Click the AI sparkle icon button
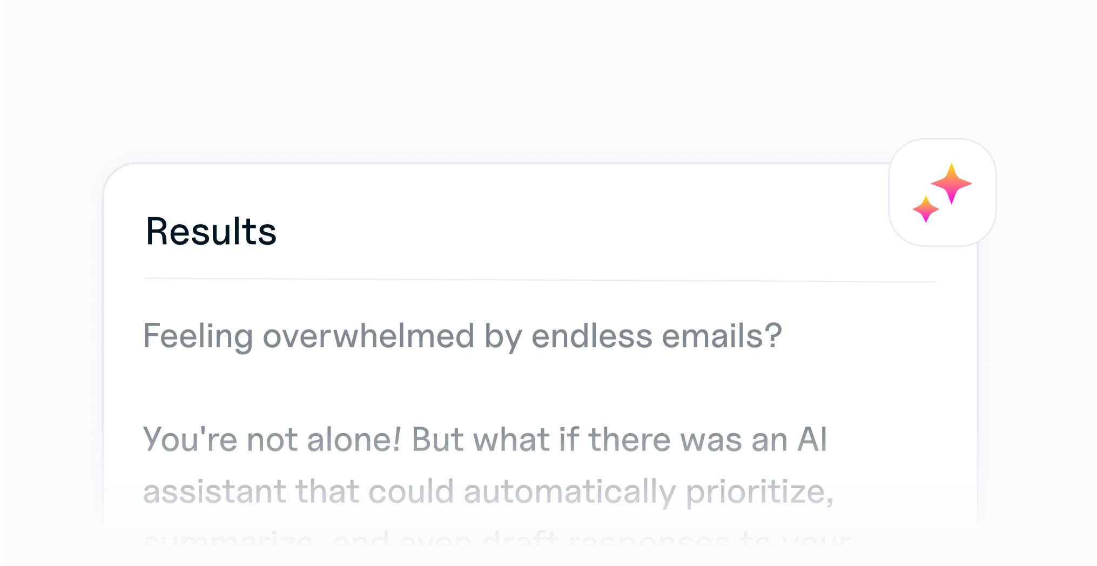 [943, 193]
